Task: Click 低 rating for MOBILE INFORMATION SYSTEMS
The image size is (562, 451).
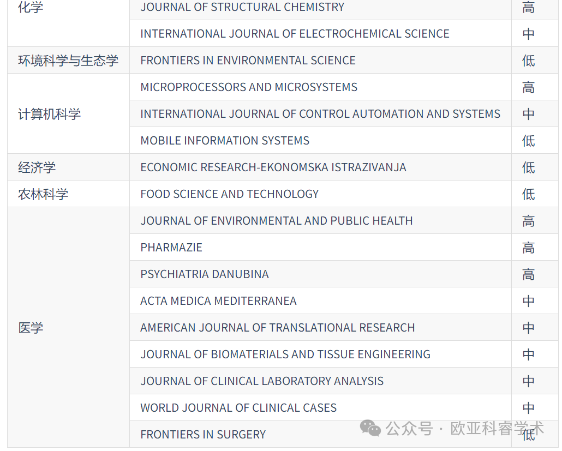Action: (x=528, y=140)
